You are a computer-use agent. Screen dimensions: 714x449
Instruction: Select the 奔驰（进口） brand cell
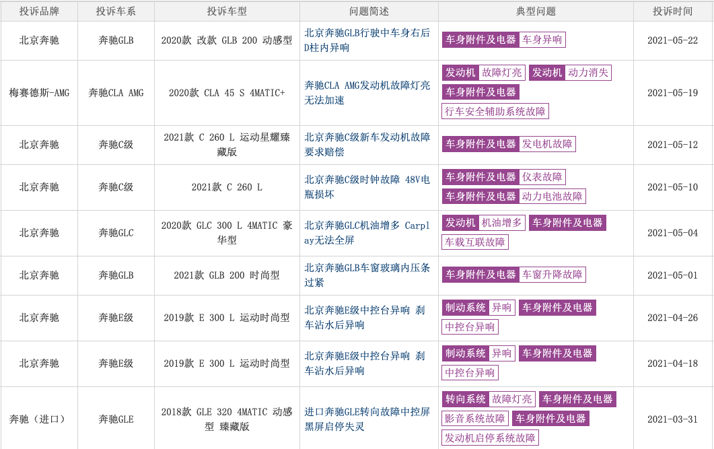click(x=39, y=419)
